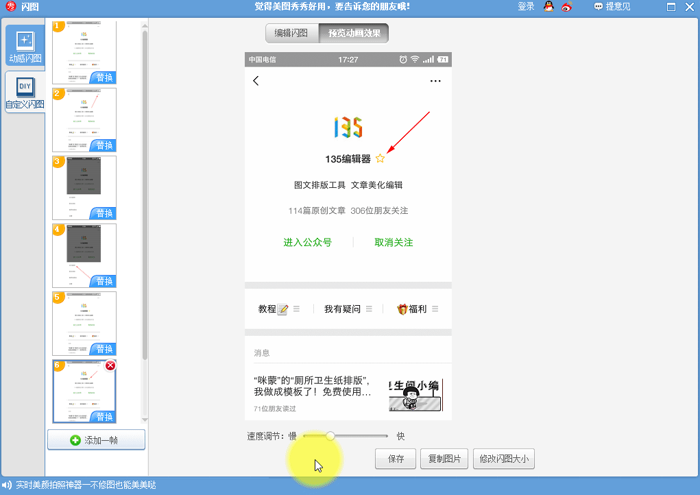
Task: Click the status bar tip 实时美颜拍照神器
Action: point(86,485)
